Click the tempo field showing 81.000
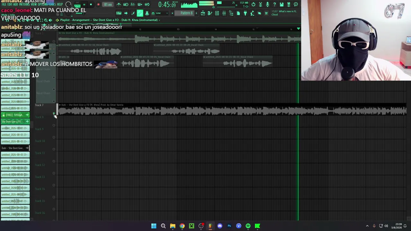 (x=108, y=4)
